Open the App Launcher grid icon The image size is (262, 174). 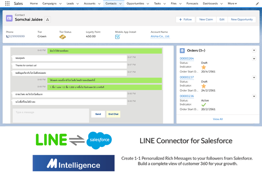click(7, 3)
